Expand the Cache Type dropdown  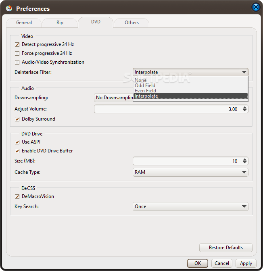click(x=190, y=172)
